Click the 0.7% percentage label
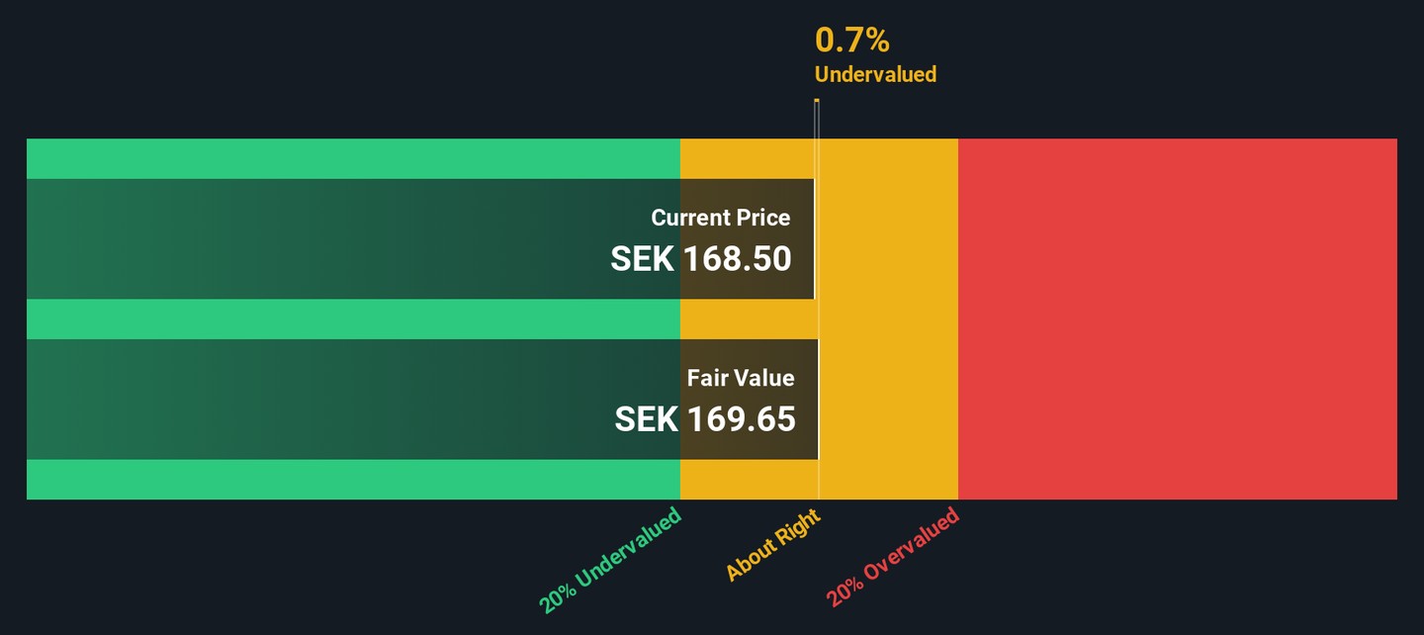Viewport: 1424px width, 635px height. point(851,40)
